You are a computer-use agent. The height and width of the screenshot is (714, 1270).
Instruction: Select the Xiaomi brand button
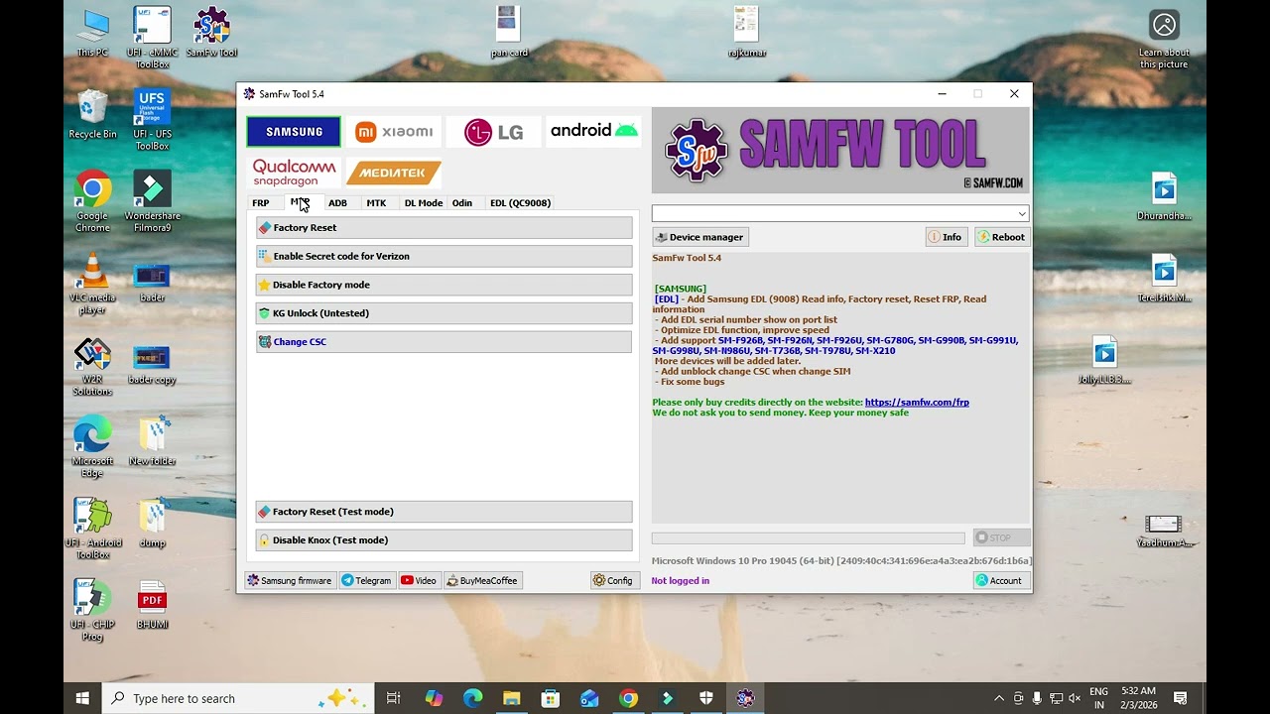pos(394,132)
